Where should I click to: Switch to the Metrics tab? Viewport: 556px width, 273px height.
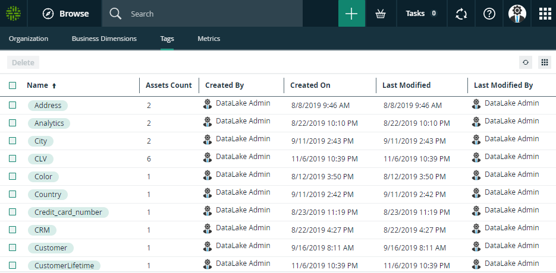tap(209, 39)
